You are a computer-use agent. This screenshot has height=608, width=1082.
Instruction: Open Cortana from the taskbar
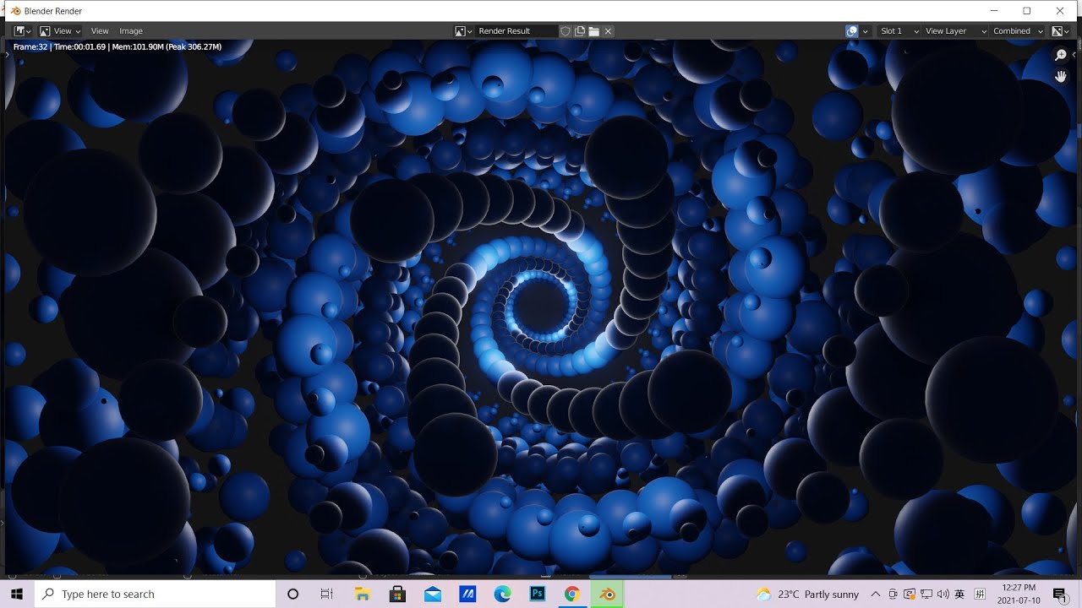click(292, 594)
